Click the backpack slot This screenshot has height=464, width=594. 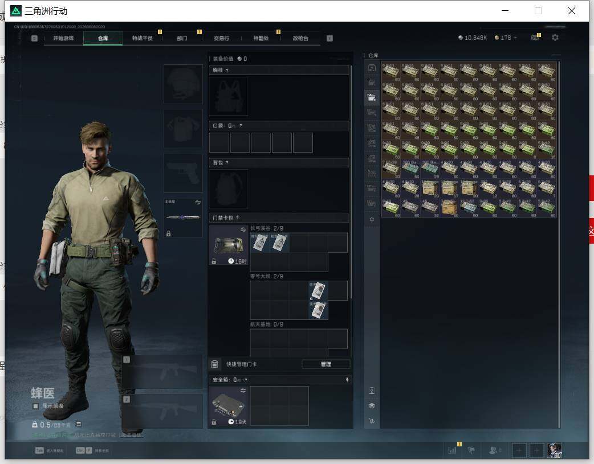(x=229, y=188)
